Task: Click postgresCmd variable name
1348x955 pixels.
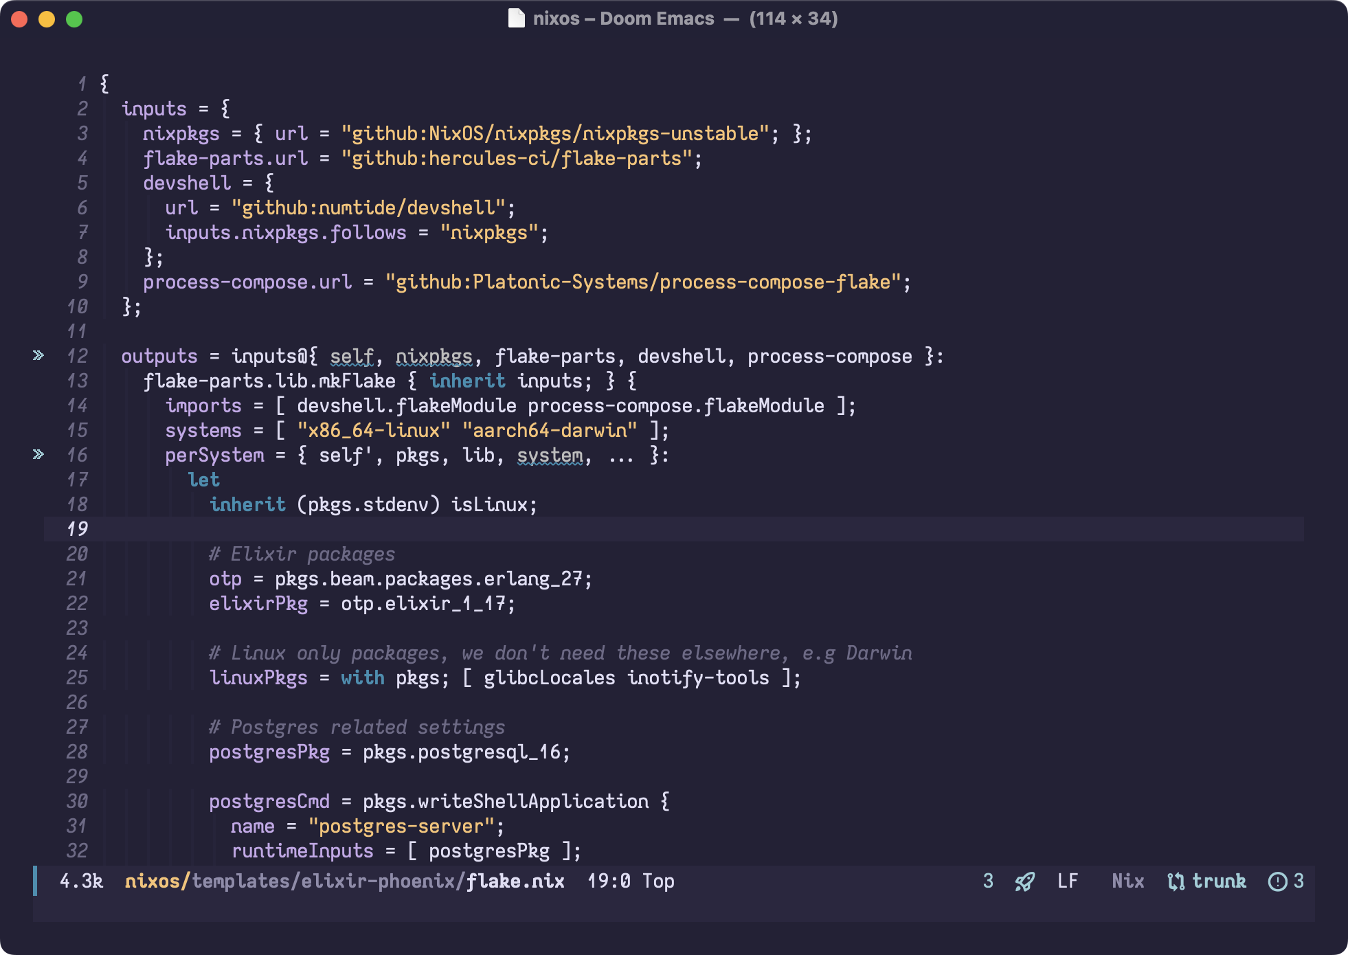Action: point(269,801)
